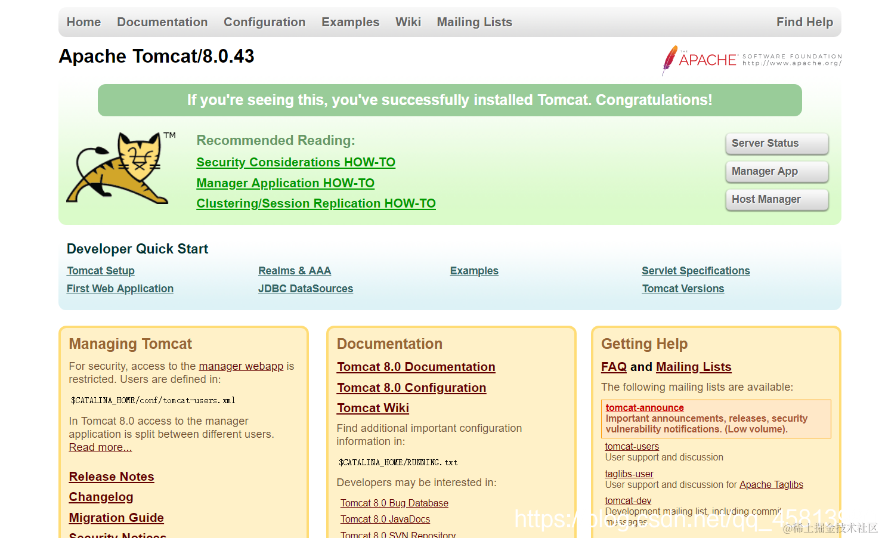Click Examples link under Developer Quick Start
882x538 pixels.
[x=474, y=271]
